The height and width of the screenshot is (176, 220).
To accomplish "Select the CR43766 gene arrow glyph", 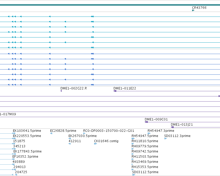I will (x=193, y=10).
